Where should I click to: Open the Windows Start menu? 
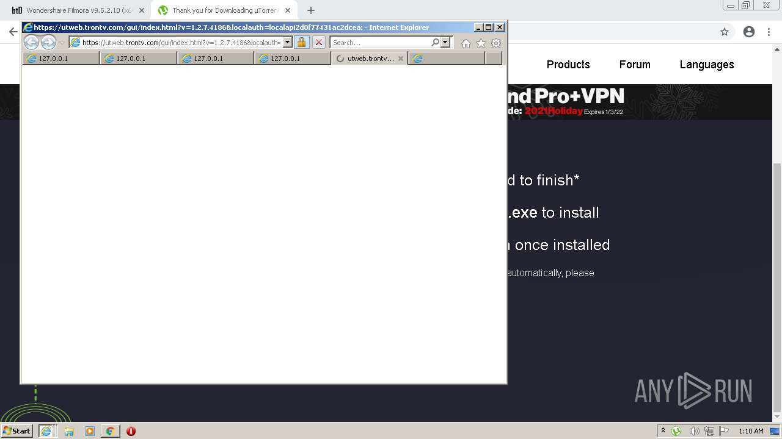pyautogui.click(x=17, y=431)
